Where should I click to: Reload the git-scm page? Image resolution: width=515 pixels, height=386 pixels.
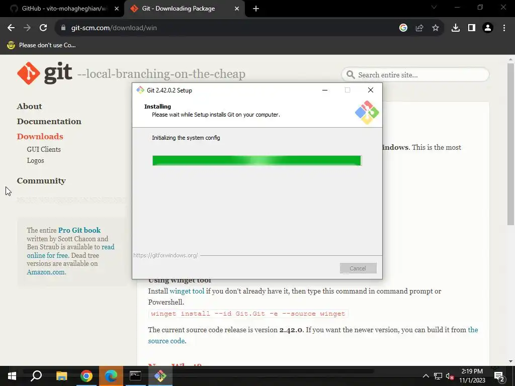pos(43,28)
